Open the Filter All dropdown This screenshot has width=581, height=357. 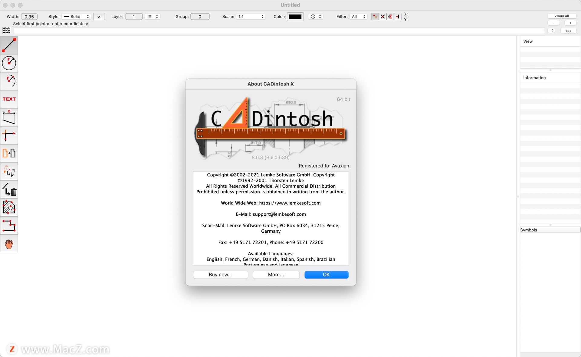pos(359,17)
